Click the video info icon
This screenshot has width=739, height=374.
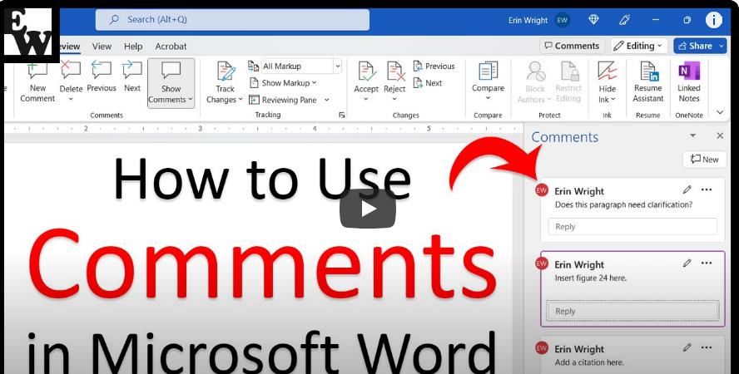tap(714, 20)
